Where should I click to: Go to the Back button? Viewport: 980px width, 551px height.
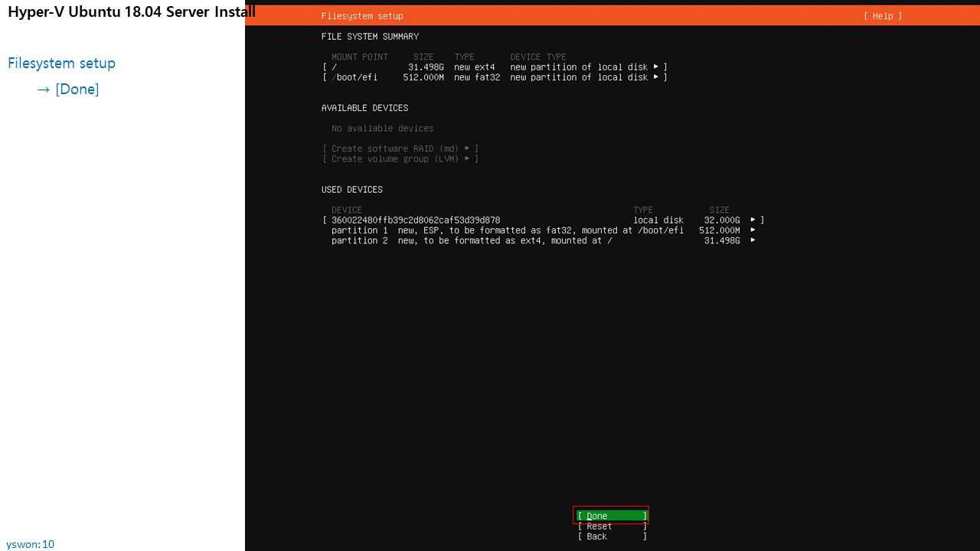pos(612,536)
